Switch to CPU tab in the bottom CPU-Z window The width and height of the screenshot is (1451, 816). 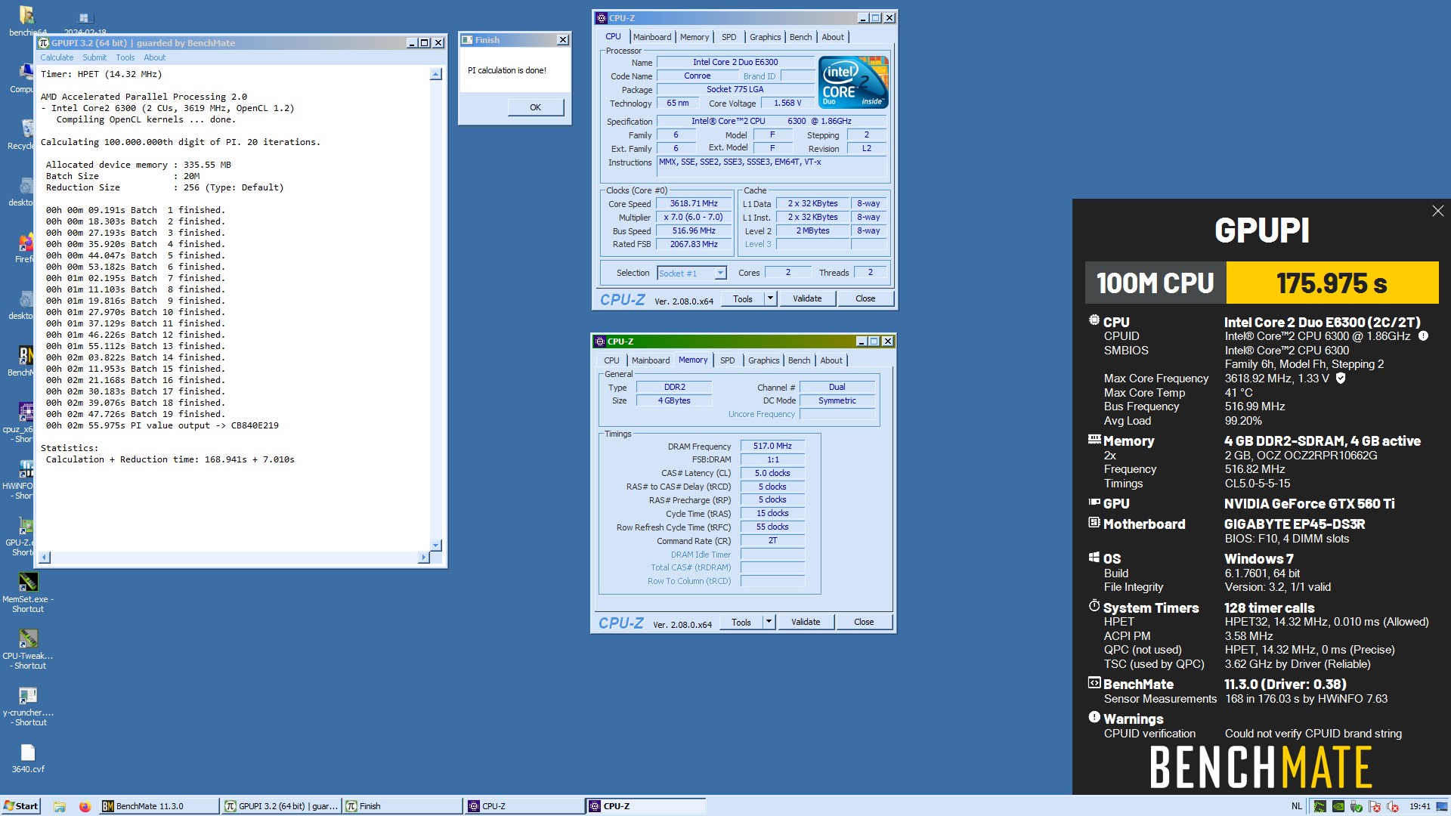pyautogui.click(x=611, y=360)
